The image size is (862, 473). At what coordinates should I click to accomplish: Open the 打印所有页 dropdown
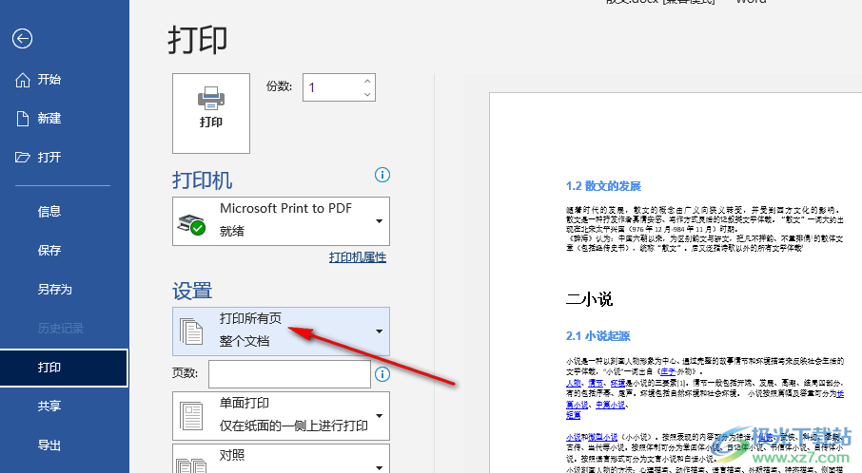tap(380, 331)
